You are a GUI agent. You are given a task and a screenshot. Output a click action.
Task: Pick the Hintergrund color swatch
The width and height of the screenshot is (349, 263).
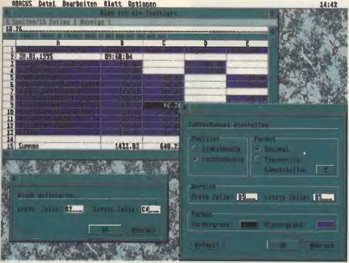click(x=325, y=224)
